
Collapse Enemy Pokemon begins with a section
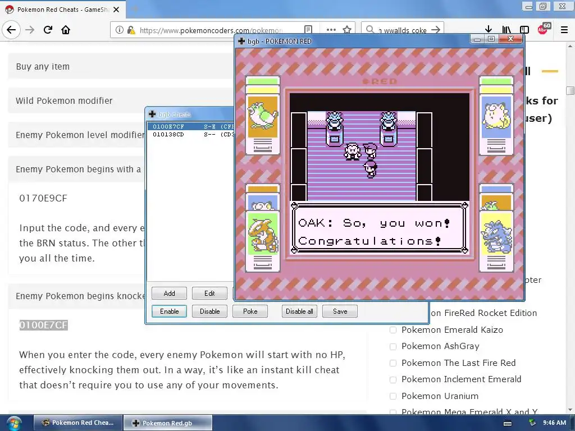[76, 169]
